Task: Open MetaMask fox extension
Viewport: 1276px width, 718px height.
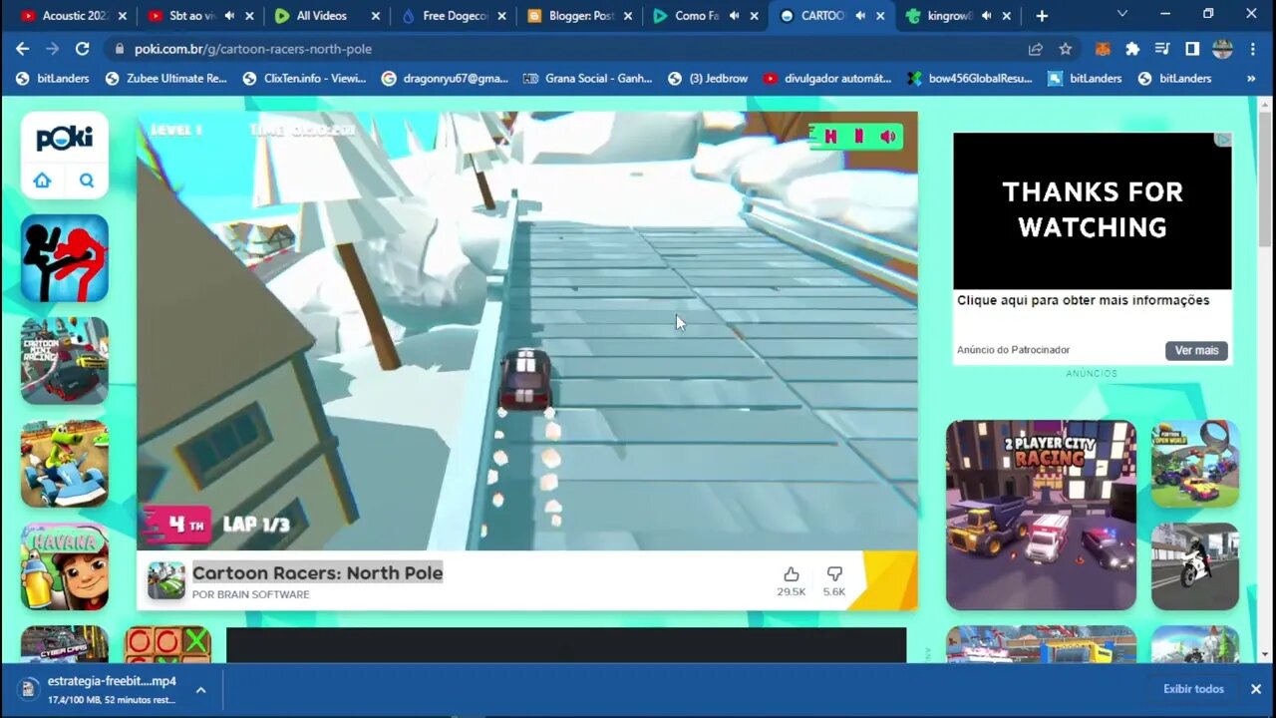Action: point(1104,49)
